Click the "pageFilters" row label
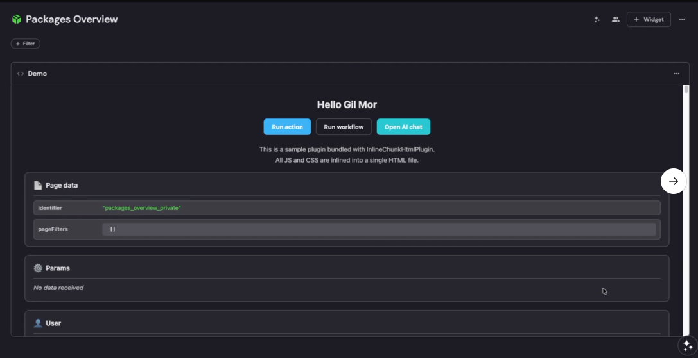The image size is (698, 358). point(53,229)
